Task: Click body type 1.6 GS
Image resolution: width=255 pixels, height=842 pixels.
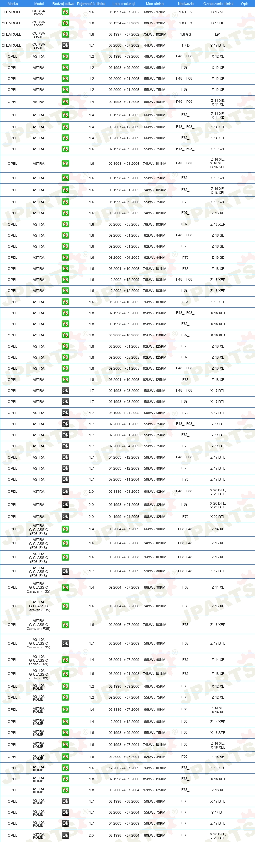Action: (x=186, y=34)
